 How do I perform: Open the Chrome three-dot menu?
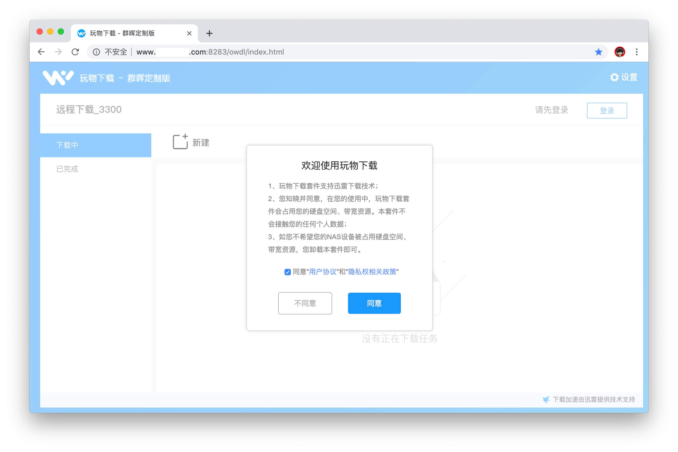[x=636, y=52]
